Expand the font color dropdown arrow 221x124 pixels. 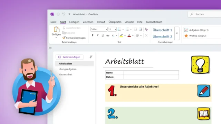133,35
